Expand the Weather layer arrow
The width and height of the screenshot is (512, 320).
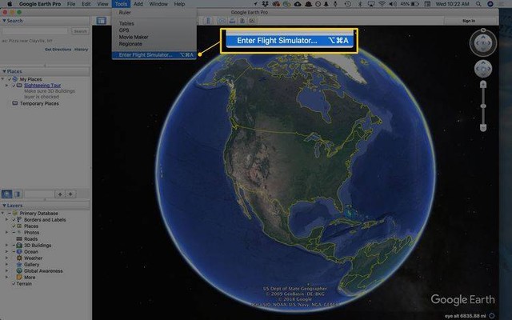(6, 258)
